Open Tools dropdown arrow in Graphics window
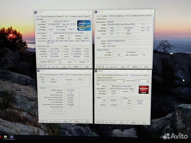 coord(127,122)
